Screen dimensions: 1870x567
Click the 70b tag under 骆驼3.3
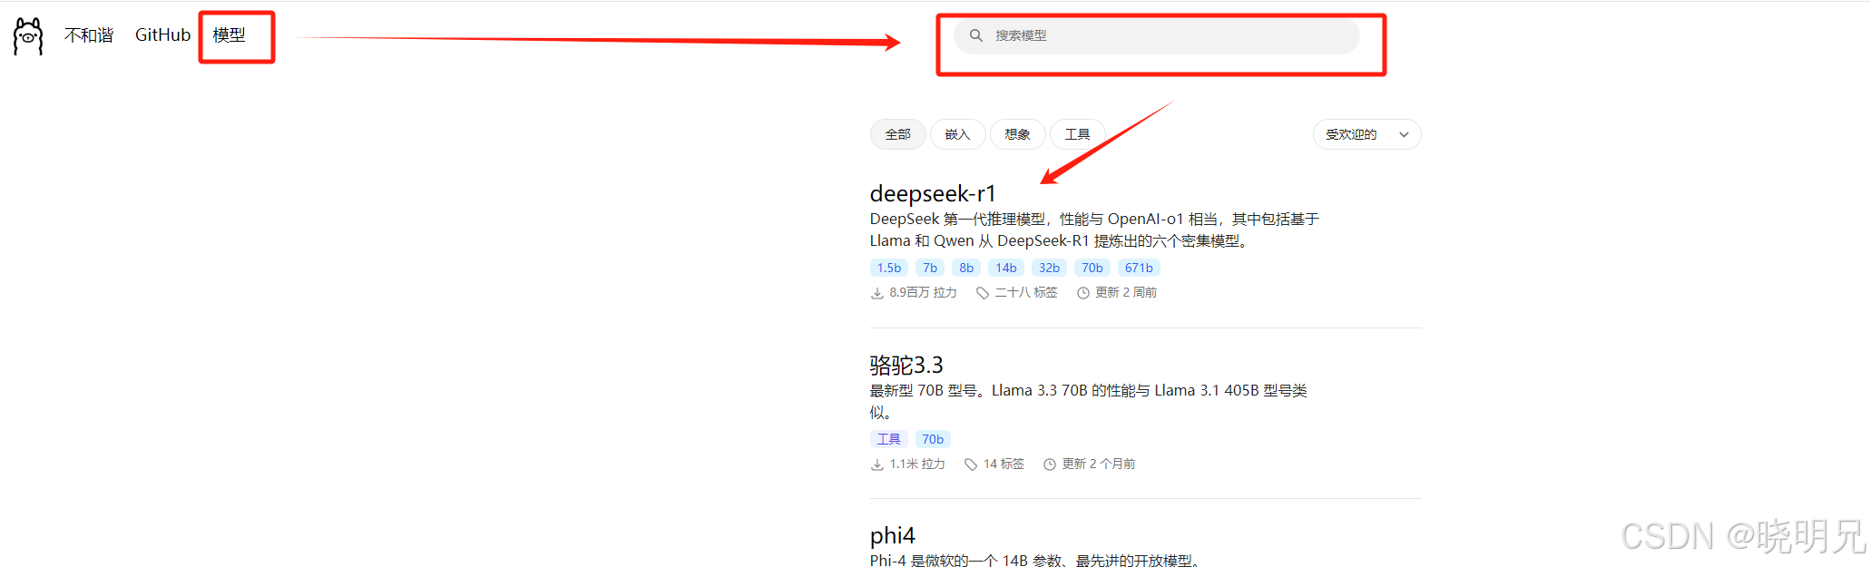pos(933,439)
